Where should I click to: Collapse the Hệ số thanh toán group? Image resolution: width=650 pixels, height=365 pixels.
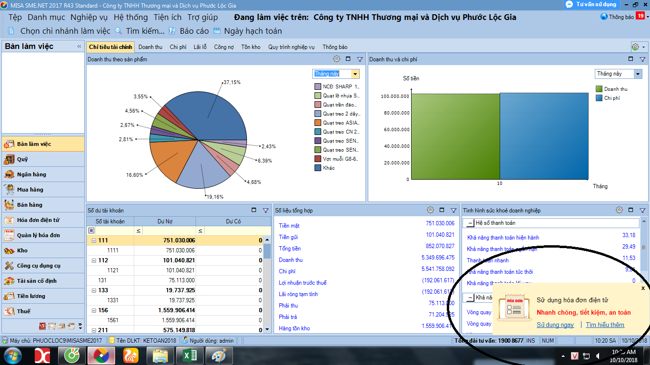470,223
